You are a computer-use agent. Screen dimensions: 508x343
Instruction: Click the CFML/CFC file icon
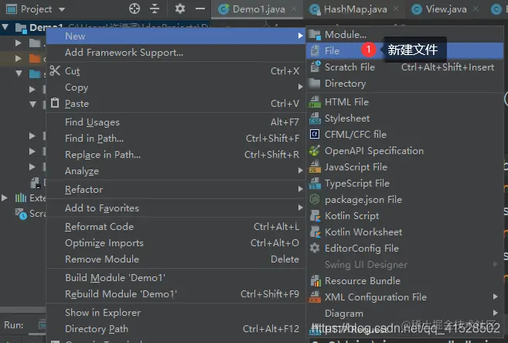(315, 134)
